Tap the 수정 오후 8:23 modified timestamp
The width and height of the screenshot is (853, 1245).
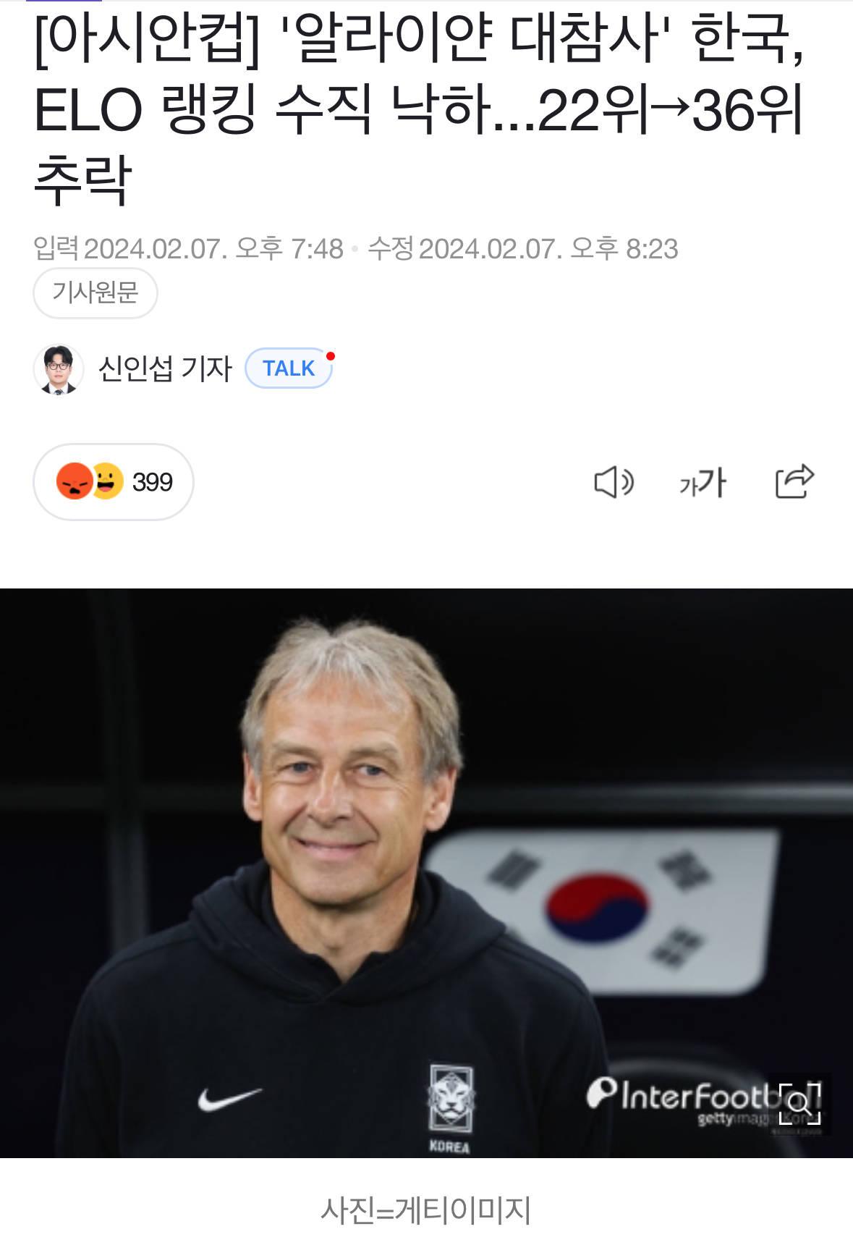click(x=523, y=249)
